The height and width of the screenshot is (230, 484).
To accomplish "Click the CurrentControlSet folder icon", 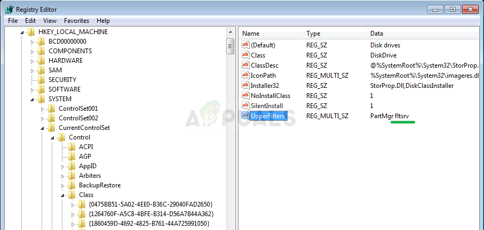I will pyautogui.click(x=51, y=127).
